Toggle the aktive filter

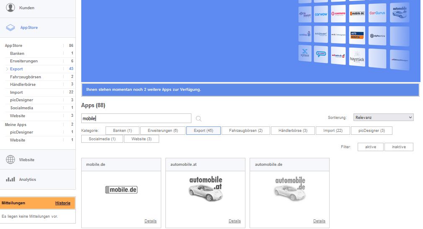(x=370, y=147)
